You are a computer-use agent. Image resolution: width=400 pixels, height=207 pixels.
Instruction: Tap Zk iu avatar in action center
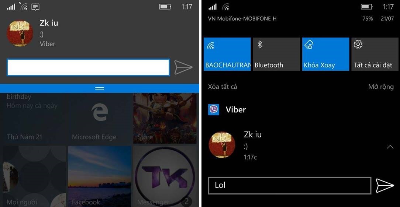tap(222, 145)
